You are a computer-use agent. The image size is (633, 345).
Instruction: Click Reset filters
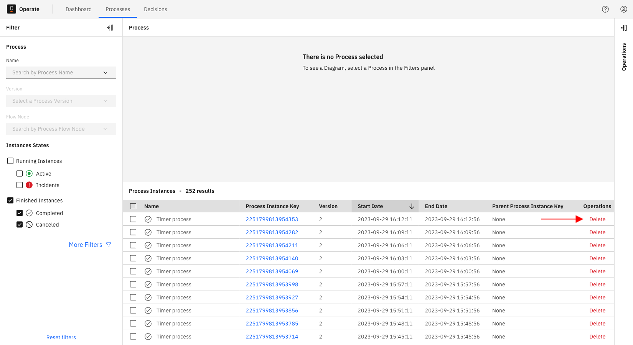(61, 337)
